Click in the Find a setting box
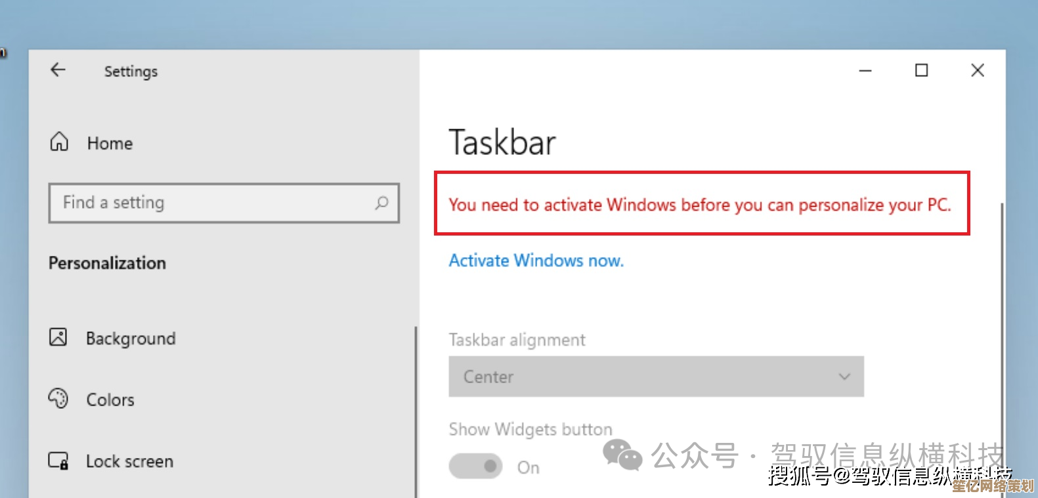Screen dimensions: 1038x498 coord(224,203)
